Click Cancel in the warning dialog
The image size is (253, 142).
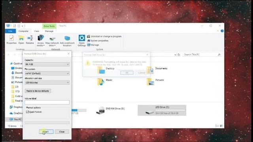point(142,73)
